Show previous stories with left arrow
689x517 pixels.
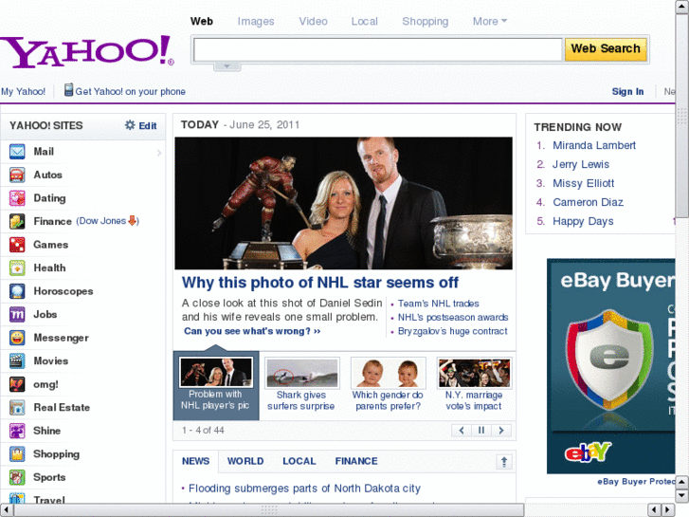pyautogui.click(x=462, y=431)
